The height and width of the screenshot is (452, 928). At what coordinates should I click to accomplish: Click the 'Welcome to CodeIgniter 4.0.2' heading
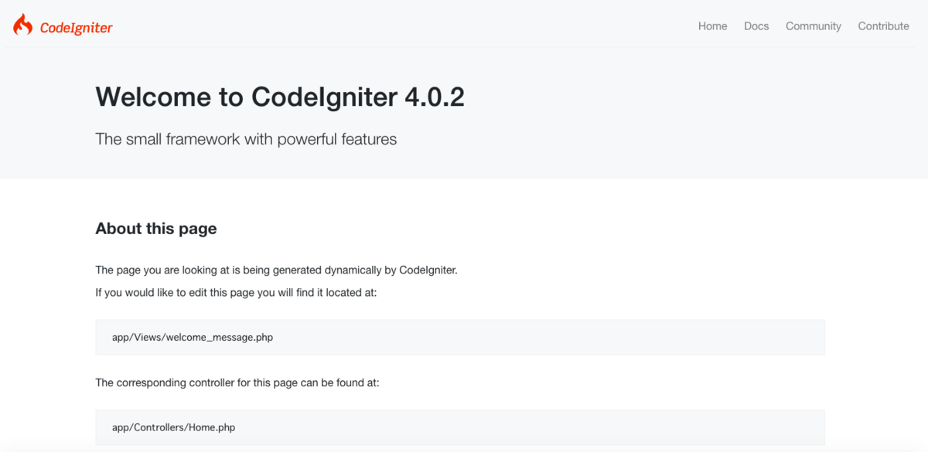tap(280, 97)
